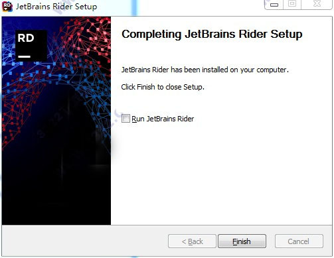Image resolution: width=334 pixels, height=258 pixels.
Task: Click Finish to close Setup
Action: (242, 241)
